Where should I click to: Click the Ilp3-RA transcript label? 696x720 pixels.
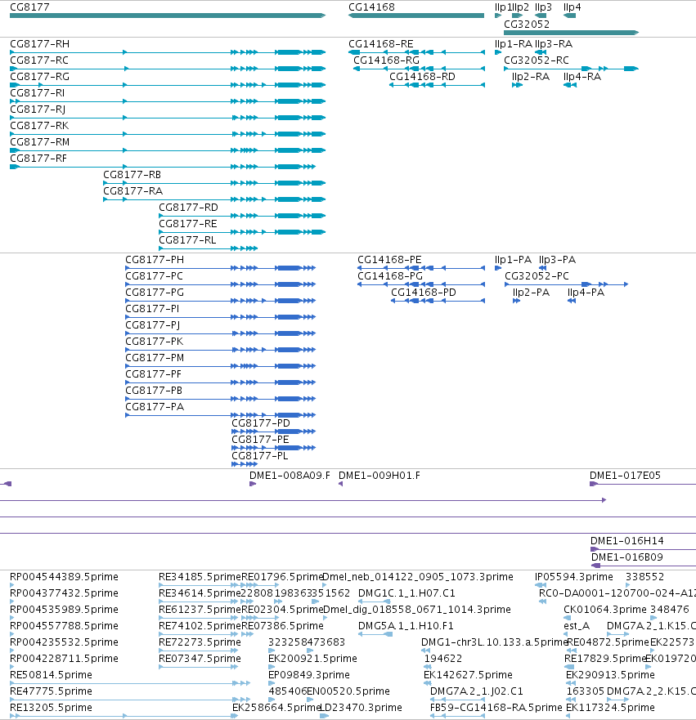tap(554, 44)
